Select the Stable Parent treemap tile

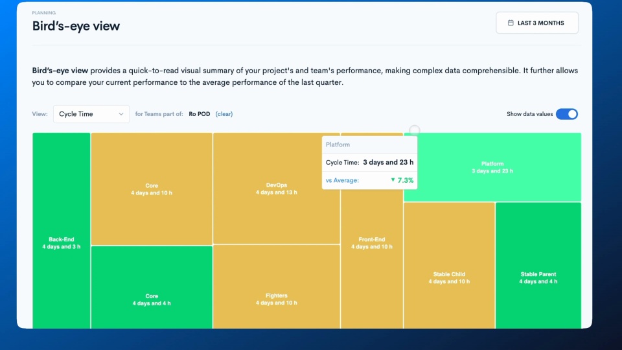(538, 266)
